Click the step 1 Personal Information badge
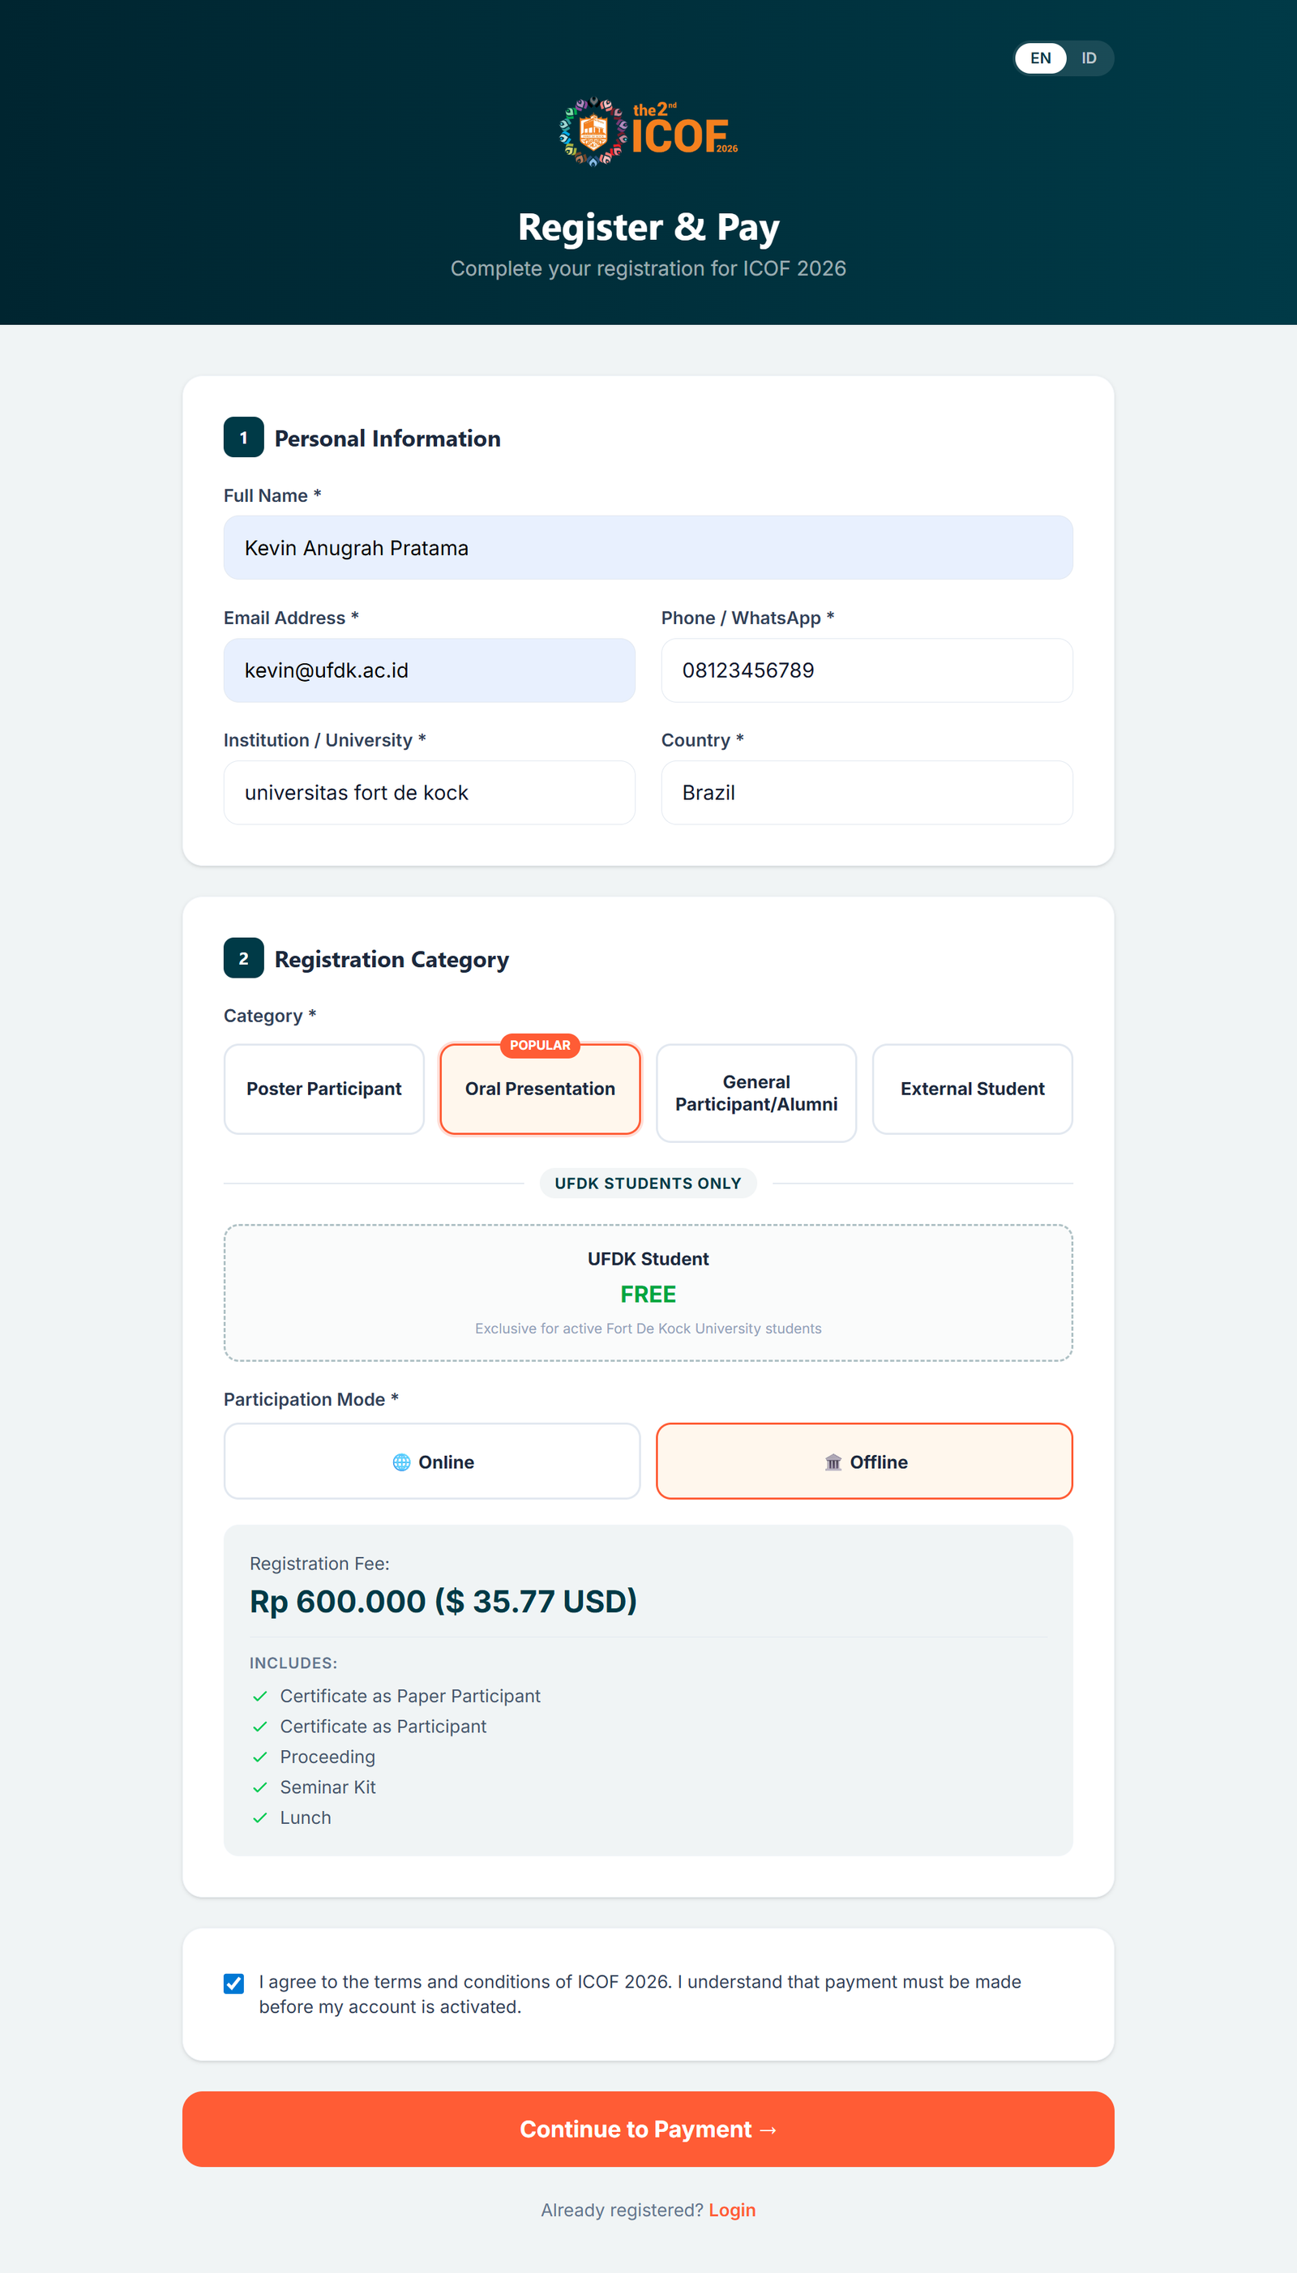This screenshot has height=2273, width=1297. tap(243, 437)
